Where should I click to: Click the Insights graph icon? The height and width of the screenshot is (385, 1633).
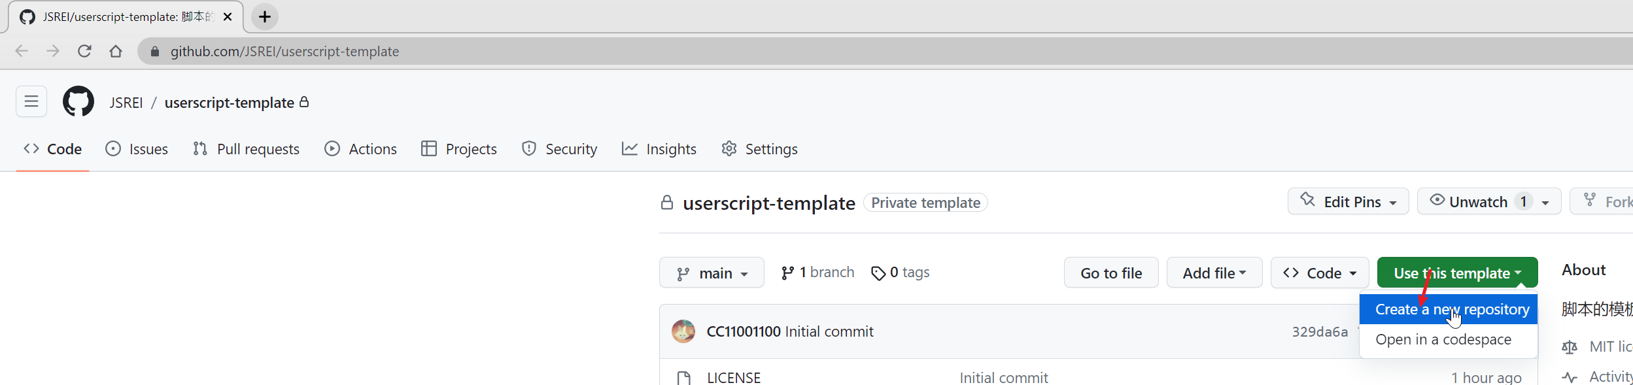(x=630, y=149)
